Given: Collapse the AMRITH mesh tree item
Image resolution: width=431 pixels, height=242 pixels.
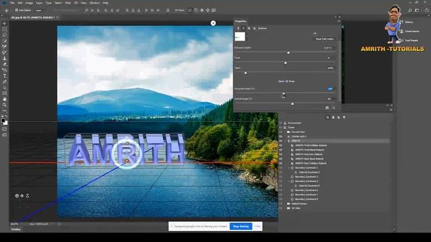Looking at the screenshot, I should click(285, 140).
